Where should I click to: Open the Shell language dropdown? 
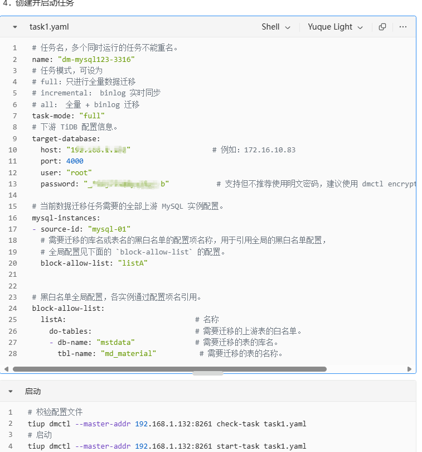(276, 27)
